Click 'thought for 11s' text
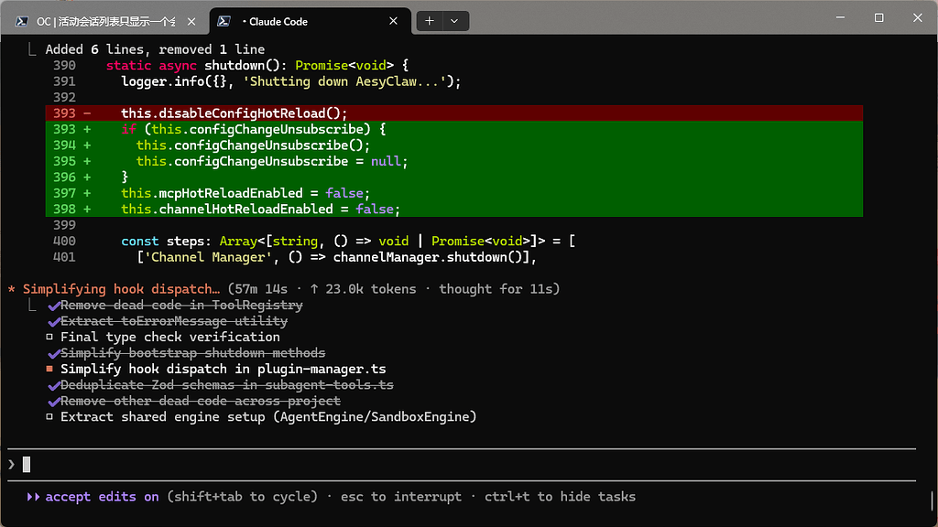 pyautogui.click(x=496, y=288)
